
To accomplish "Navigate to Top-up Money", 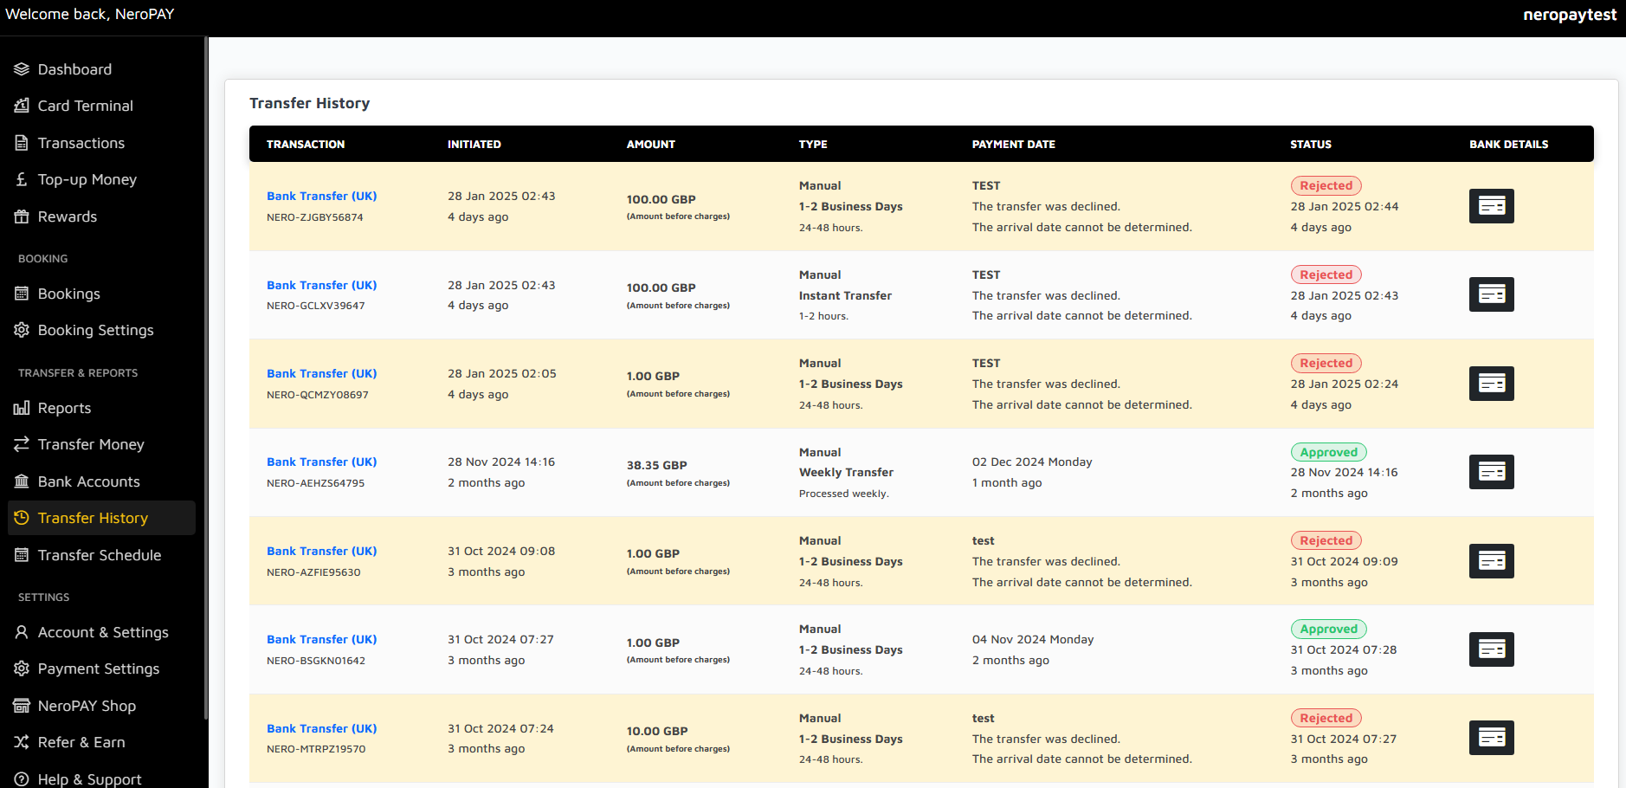I will [87, 179].
